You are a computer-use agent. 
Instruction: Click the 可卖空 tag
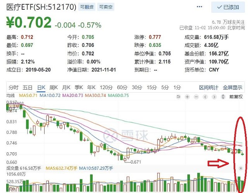[106, 7]
